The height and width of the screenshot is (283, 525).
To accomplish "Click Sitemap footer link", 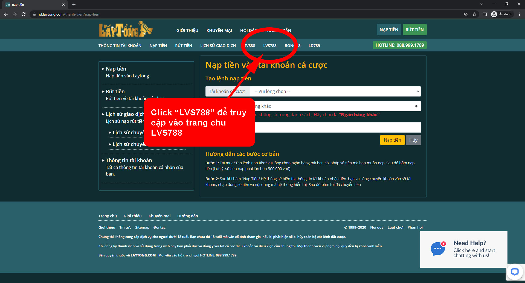I will click(142, 227).
